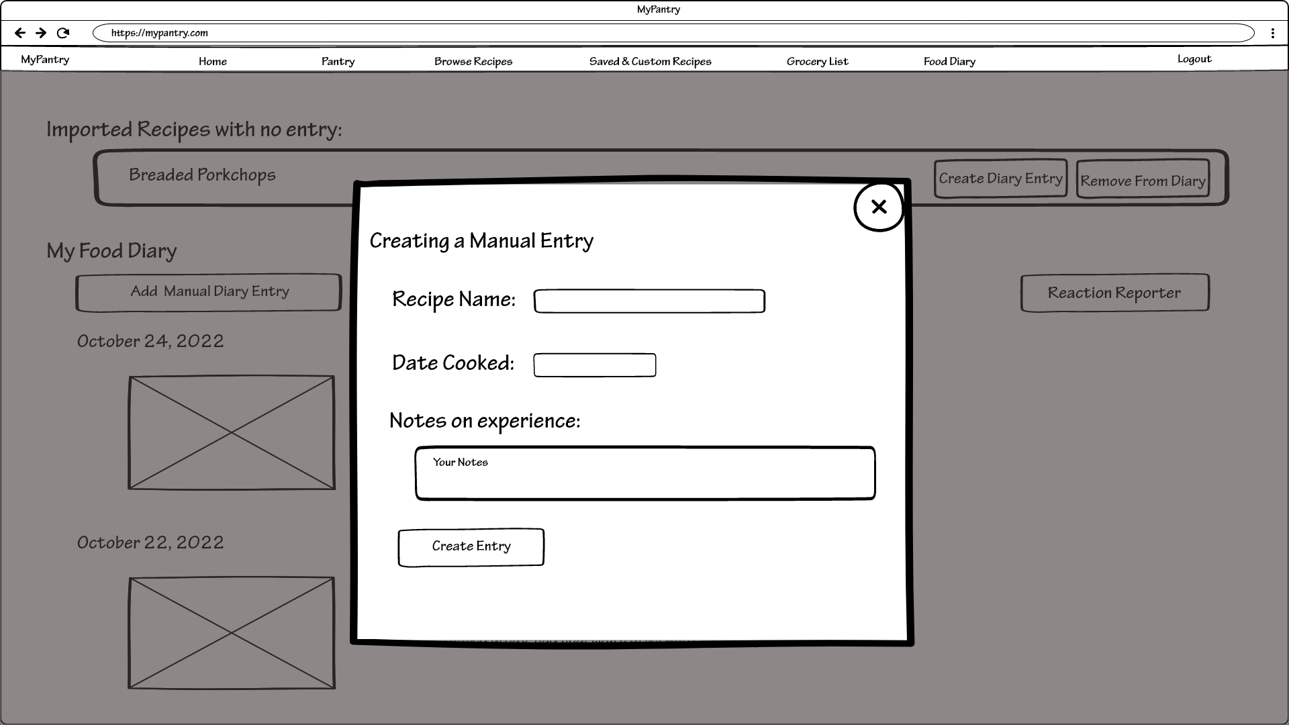Screen dimensions: 1289x725
Task: Click the Logout link
Action: (1194, 59)
